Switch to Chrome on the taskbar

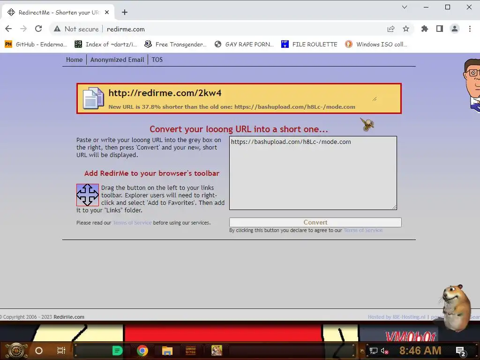[x=142, y=351]
